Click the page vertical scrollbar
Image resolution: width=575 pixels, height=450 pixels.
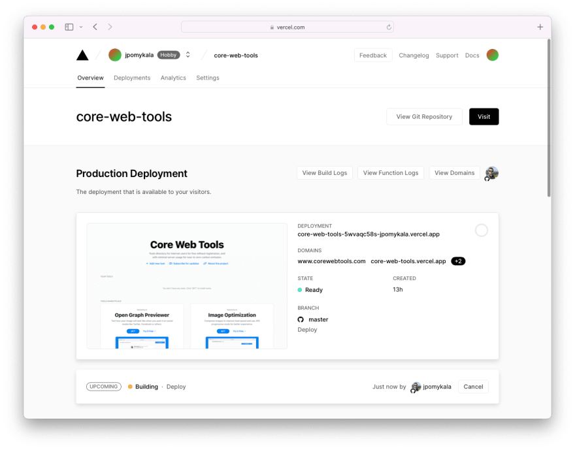point(549,118)
